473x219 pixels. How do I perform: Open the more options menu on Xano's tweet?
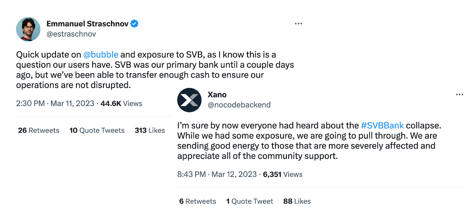(459, 95)
